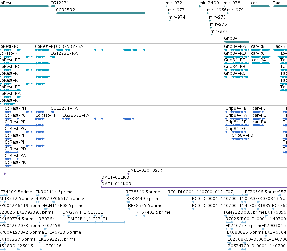Select the car-RB transcript label

click(x=258, y=46)
